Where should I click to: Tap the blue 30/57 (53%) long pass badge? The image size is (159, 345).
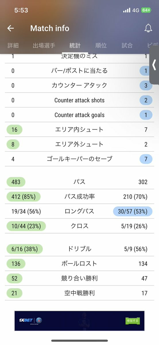click(133, 211)
